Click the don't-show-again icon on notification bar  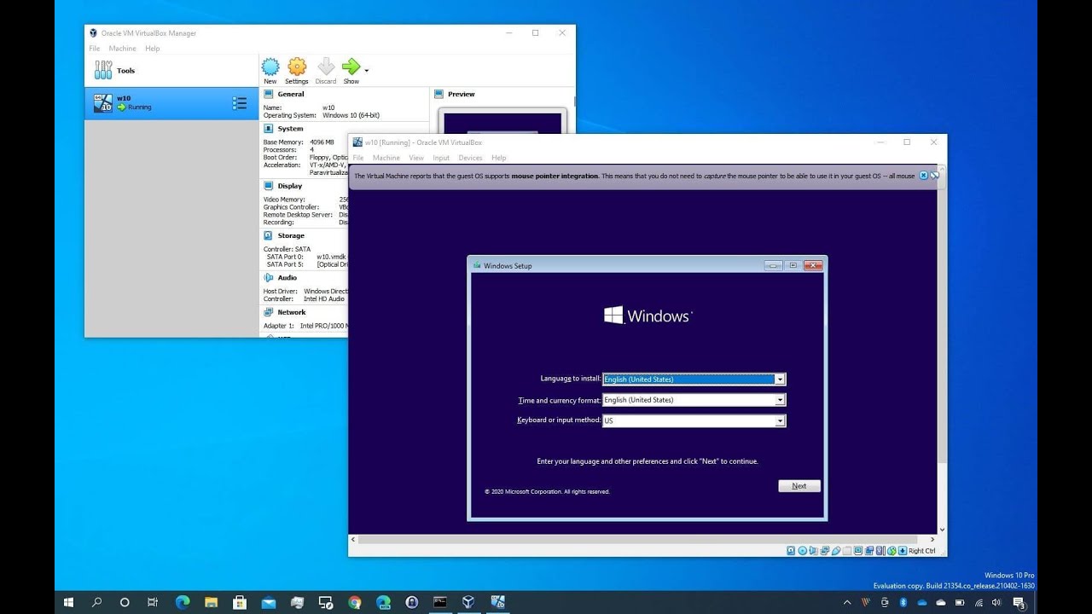pos(935,176)
